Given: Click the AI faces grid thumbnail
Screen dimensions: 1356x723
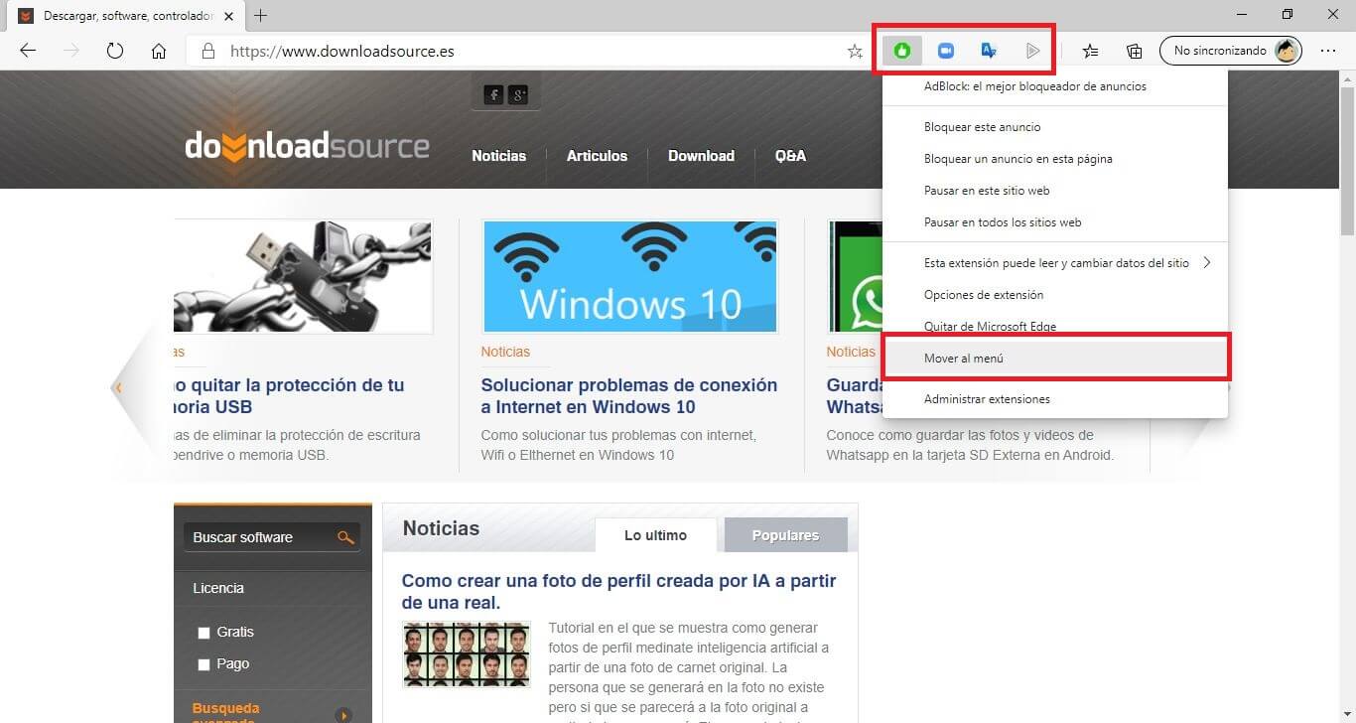Looking at the screenshot, I should [x=467, y=654].
